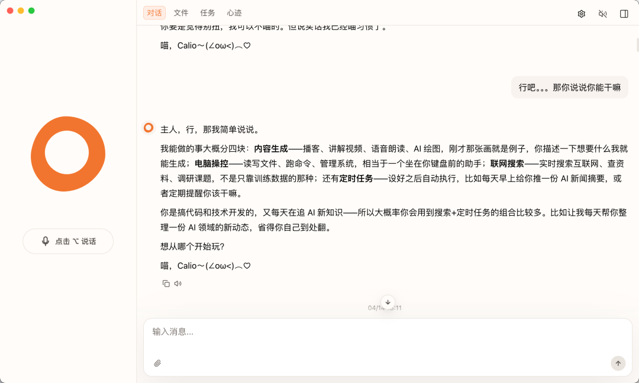Toggle the side panel layout icon
Image resolution: width=639 pixels, height=383 pixels.
pyautogui.click(x=624, y=14)
